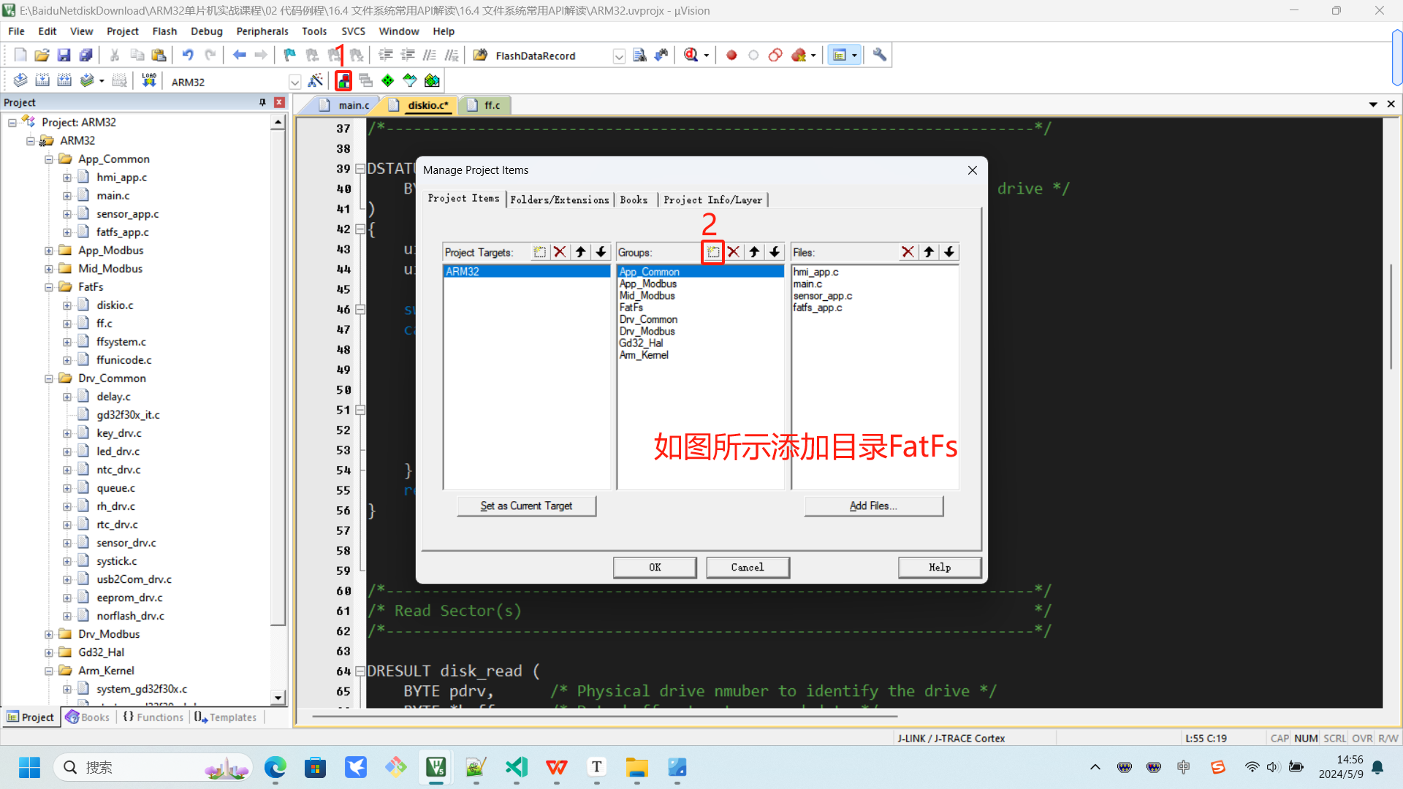This screenshot has width=1403, height=789.
Task: Move the selected file up in the Files list
Action: point(928,252)
